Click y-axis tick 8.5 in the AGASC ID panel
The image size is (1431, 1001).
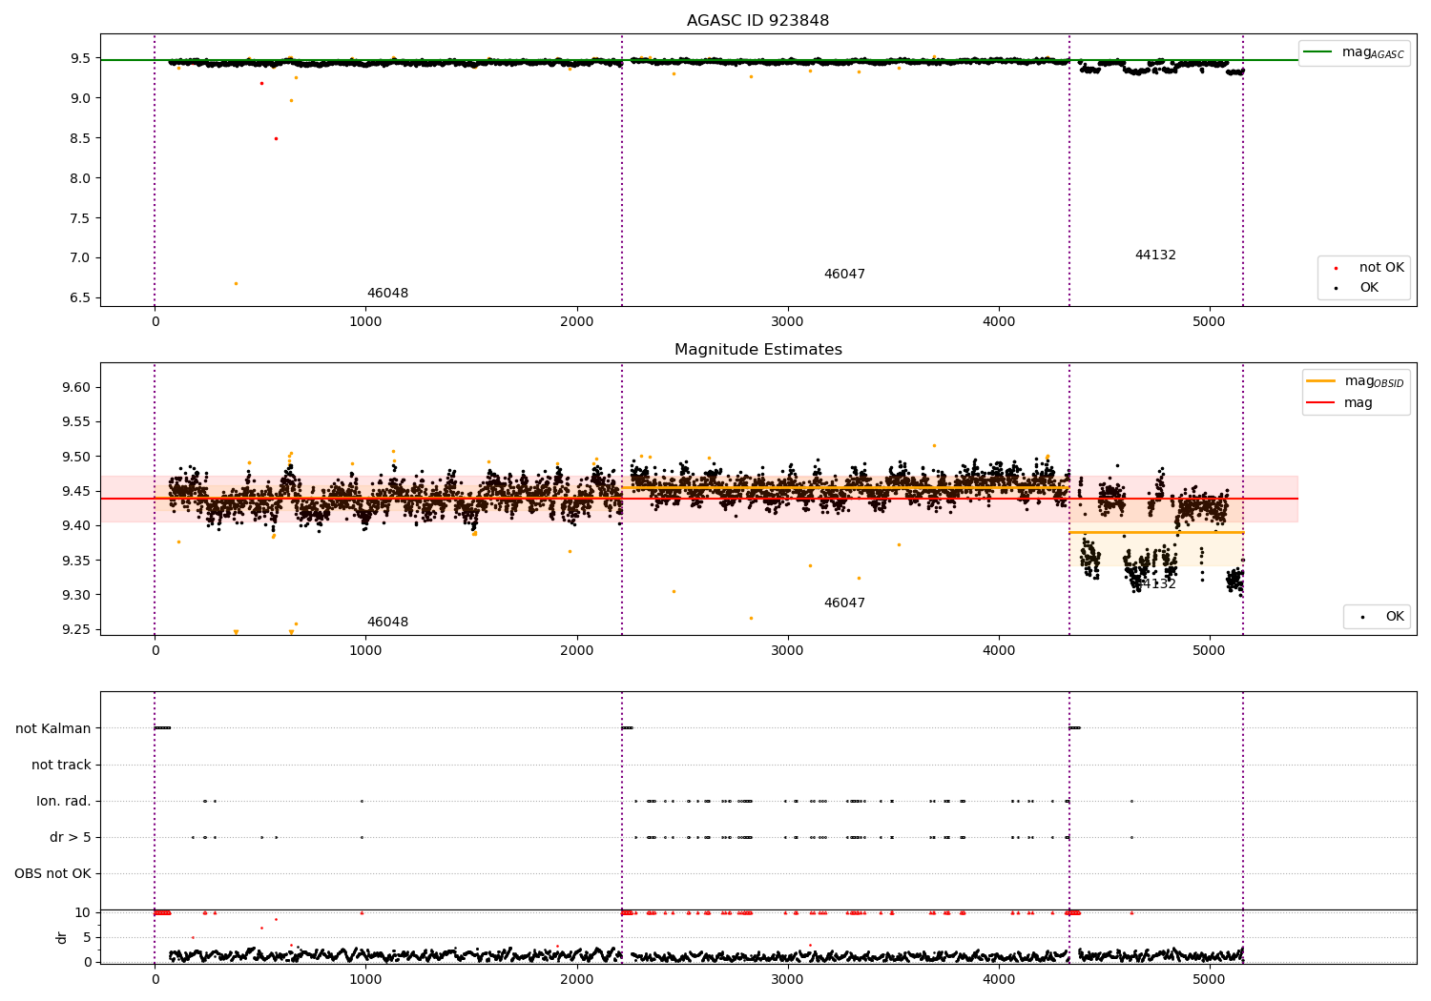(x=81, y=138)
